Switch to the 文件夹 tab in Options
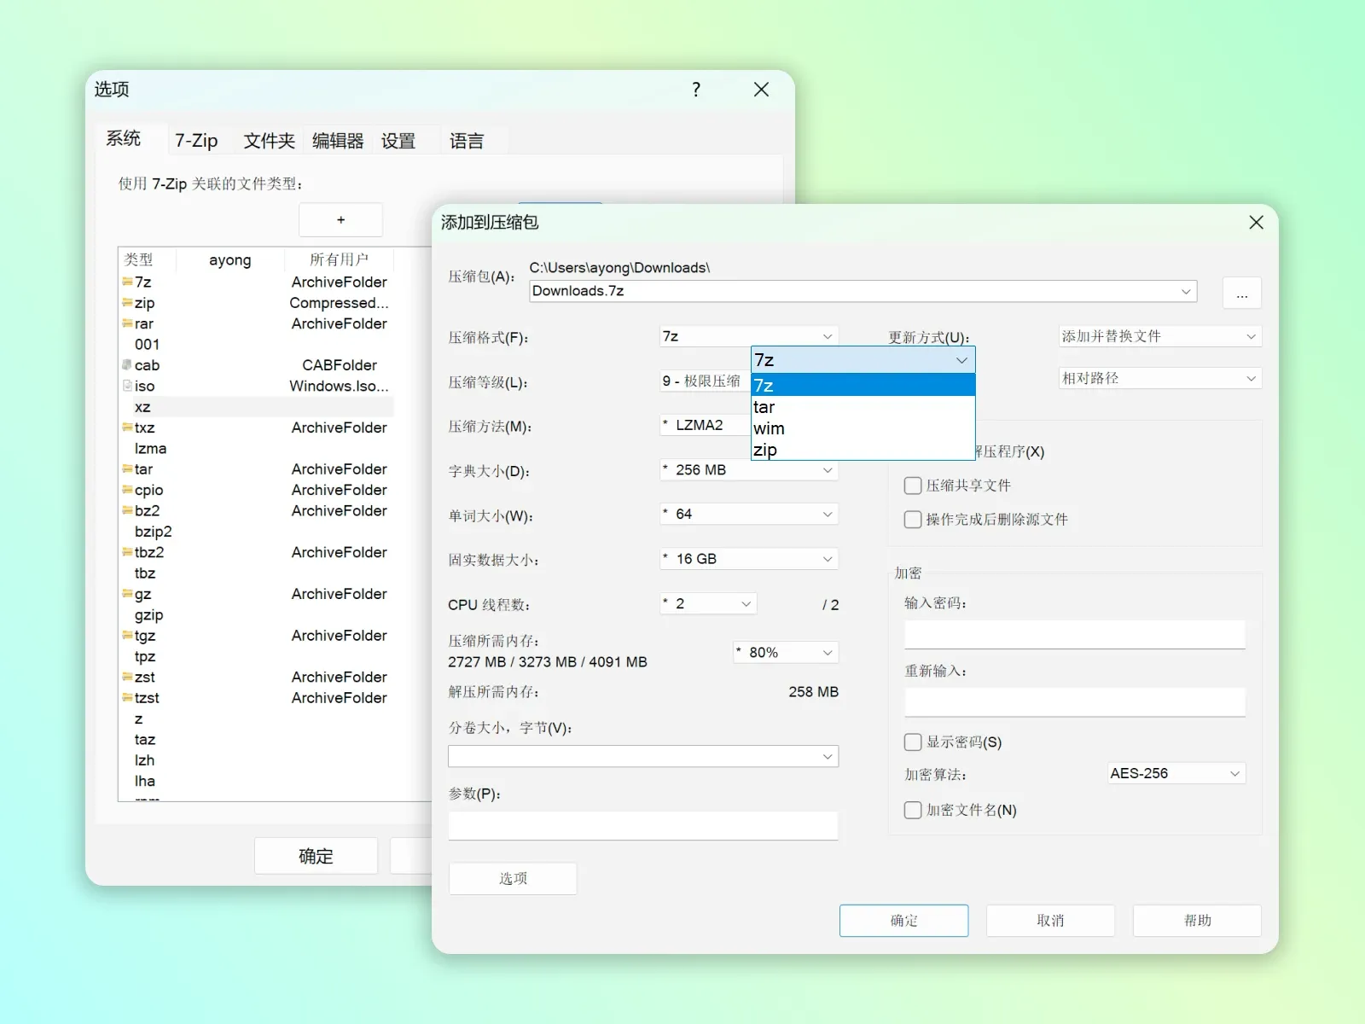The width and height of the screenshot is (1365, 1024). [269, 141]
